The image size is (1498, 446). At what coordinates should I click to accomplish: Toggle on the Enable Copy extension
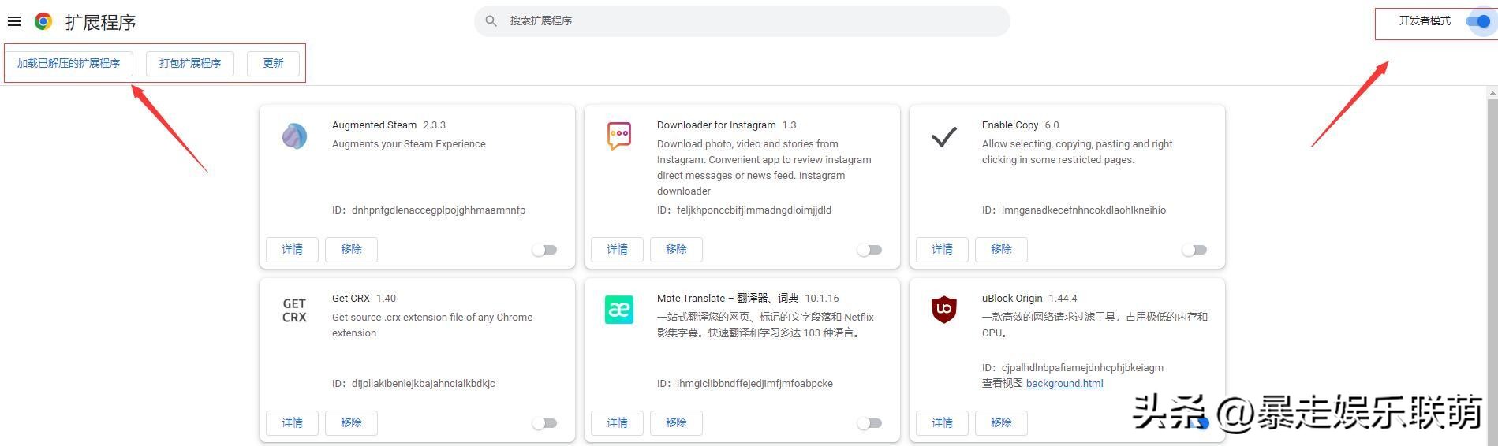tap(1194, 250)
